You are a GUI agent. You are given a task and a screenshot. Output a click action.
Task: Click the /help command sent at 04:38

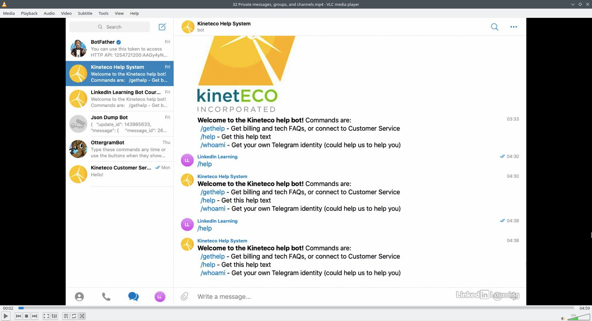[205, 229]
